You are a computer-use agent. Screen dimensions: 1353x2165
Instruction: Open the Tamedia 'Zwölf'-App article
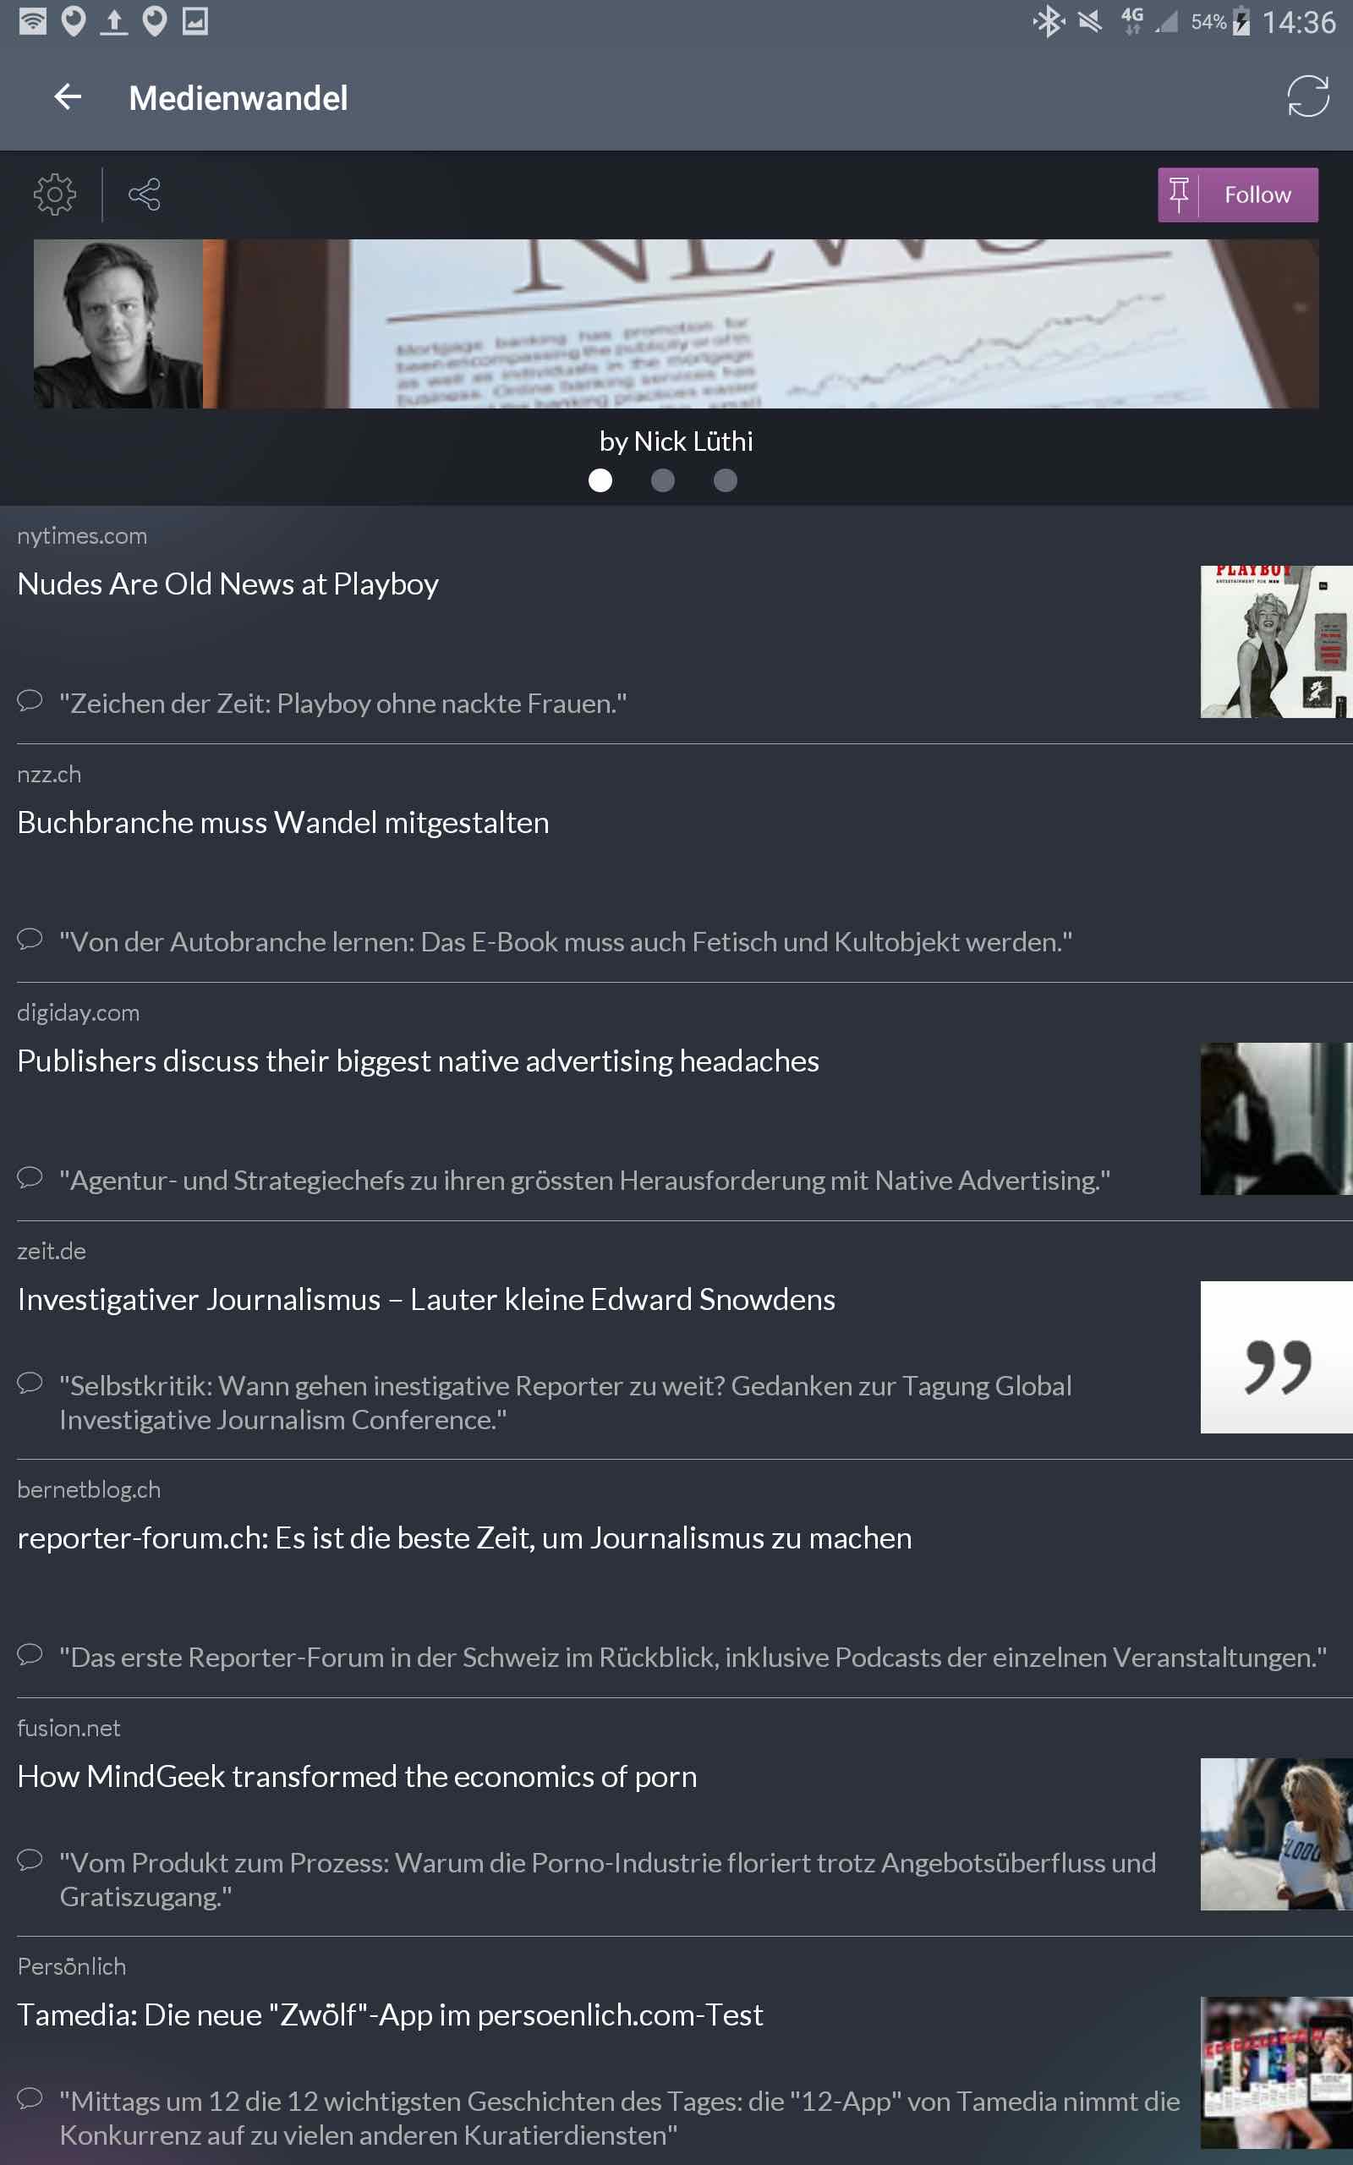(x=390, y=2014)
